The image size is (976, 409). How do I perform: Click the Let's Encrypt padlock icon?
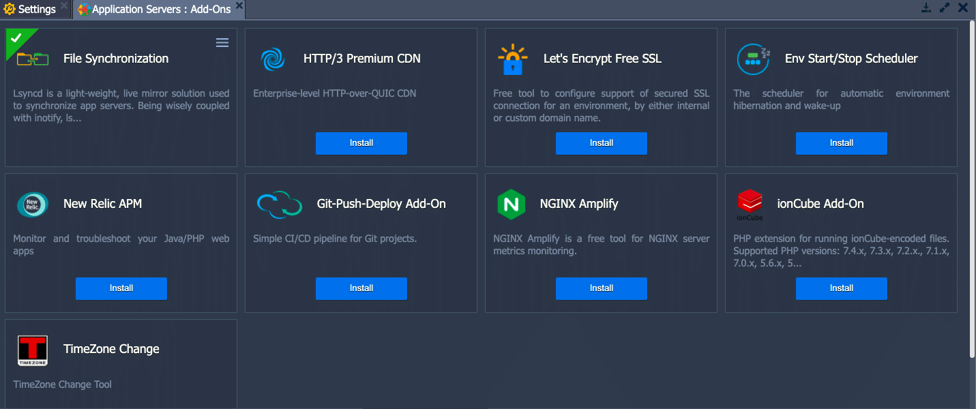pyautogui.click(x=513, y=59)
